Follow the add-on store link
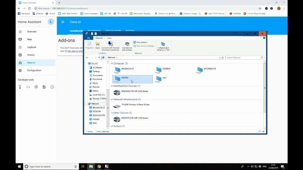Image resolution: width=303 pixels, height=170 pixels. coord(75,51)
